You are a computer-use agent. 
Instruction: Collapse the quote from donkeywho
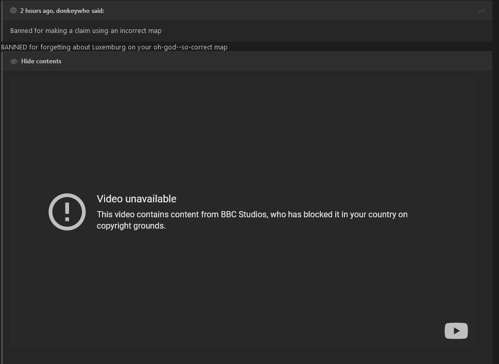(x=13, y=10)
